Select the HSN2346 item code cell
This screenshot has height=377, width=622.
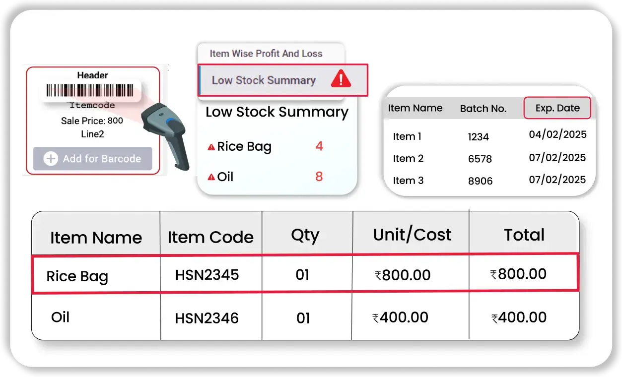207,318
